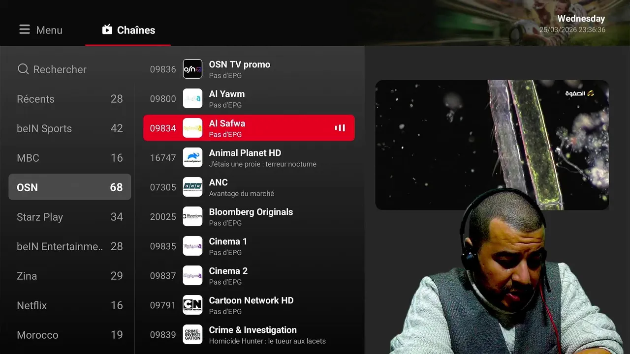Viewport: 630px width, 354px height.
Task: Click "Avantage du marché" program text
Action: click(242, 194)
